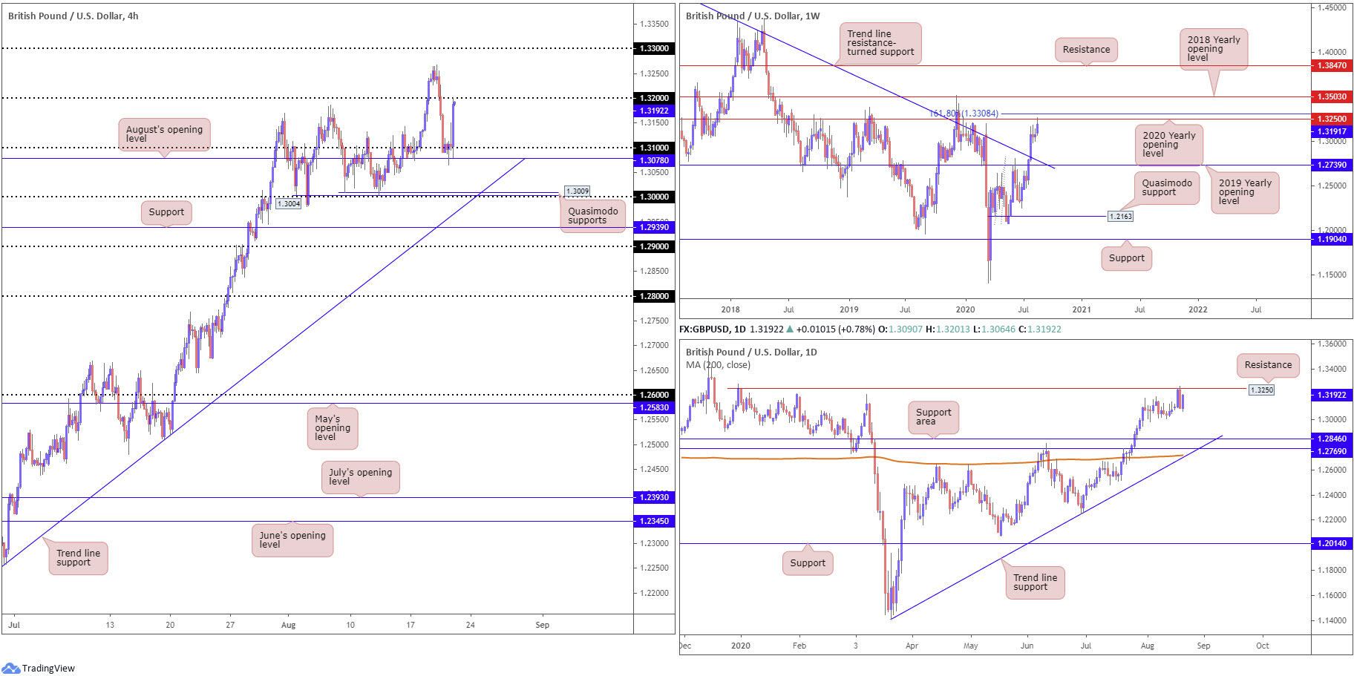The image size is (1354, 676).
Task: Click the blue 1.25830 price tag
Action: pos(654,407)
